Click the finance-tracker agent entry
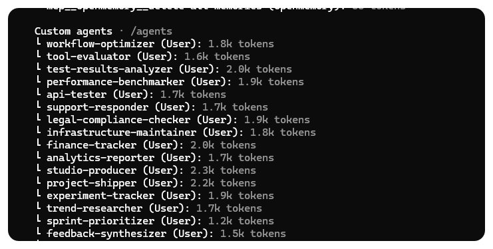This screenshot has width=493, height=249. point(146,145)
